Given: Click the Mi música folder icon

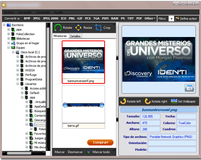Looking at the screenshot, I should [31, 143].
